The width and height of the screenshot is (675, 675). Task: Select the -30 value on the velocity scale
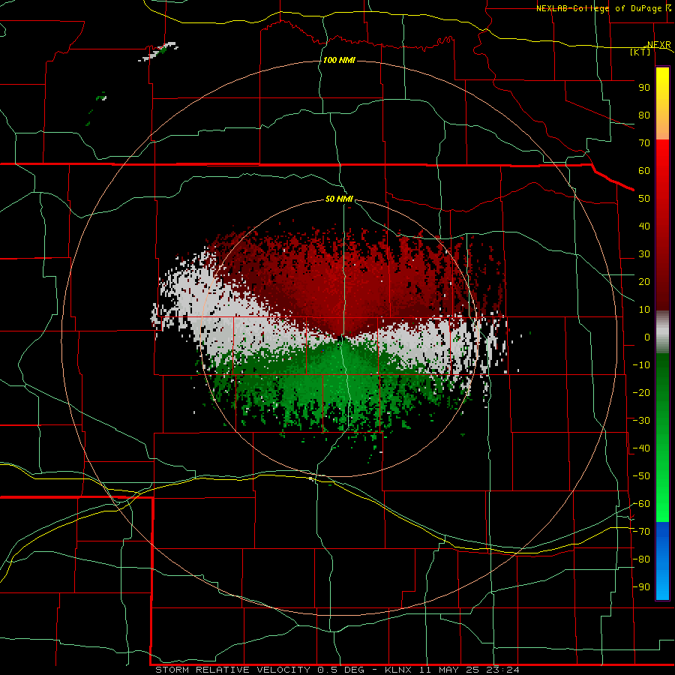click(641, 421)
